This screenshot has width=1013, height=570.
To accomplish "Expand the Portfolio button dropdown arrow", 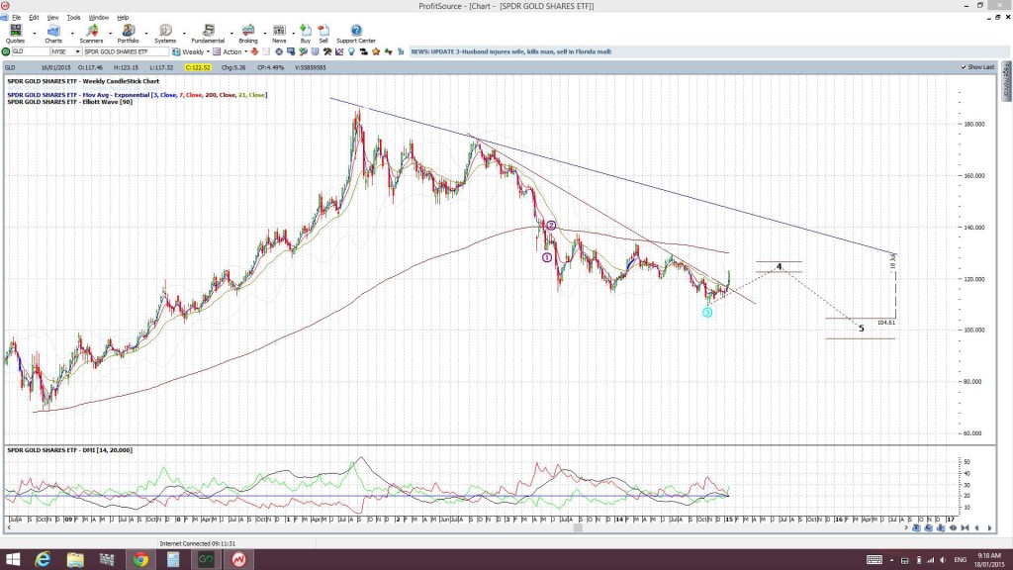I will (146, 34).
